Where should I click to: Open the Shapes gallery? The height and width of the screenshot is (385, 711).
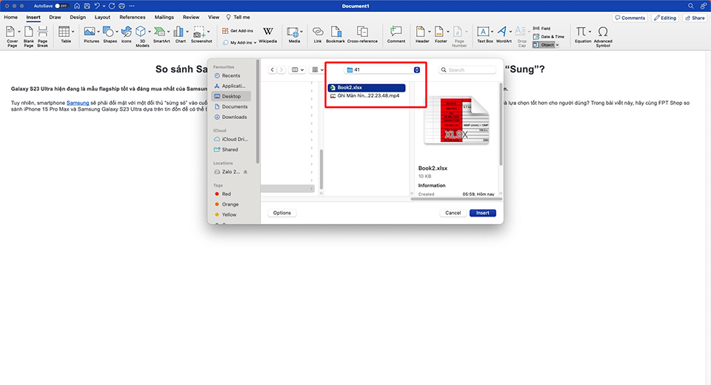(110, 35)
